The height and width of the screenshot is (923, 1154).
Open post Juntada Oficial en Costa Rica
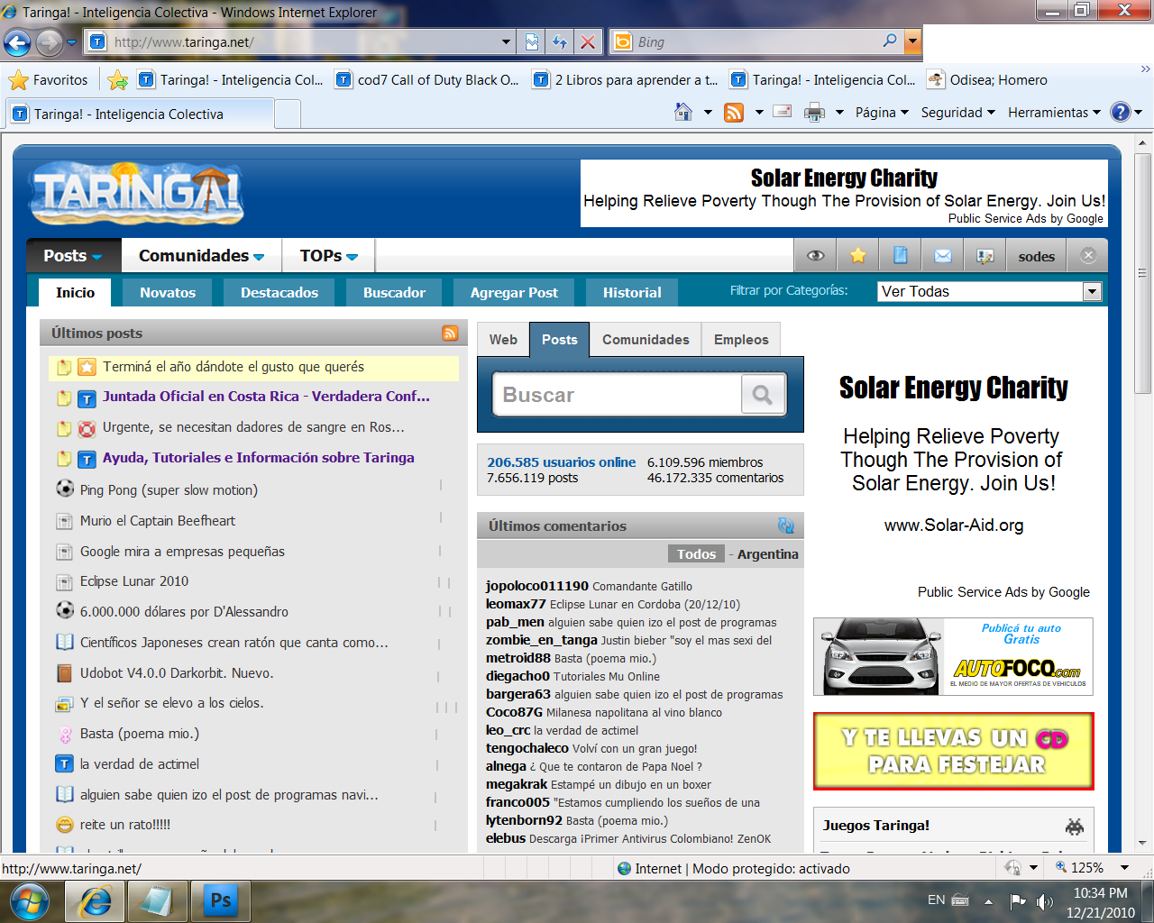266,397
